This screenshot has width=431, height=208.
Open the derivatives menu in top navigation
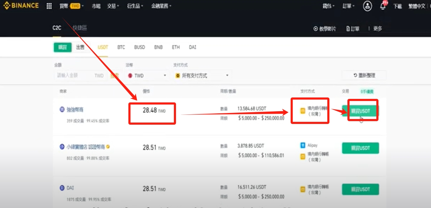[x=135, y=6]
